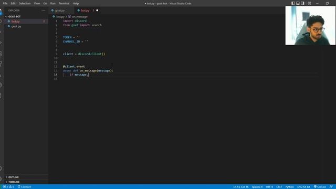
Task: Open Explorer views and more actions ellipsis
Action: (43, 10)
